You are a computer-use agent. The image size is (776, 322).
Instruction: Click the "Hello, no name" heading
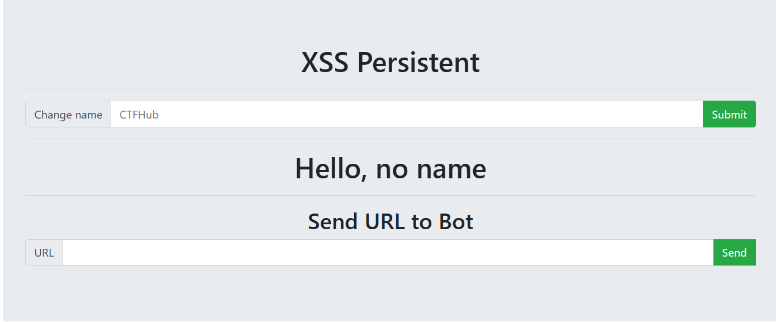391,168
